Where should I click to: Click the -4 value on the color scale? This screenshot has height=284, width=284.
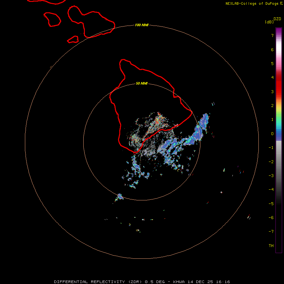pyautogui.click(x=271, y=190)
